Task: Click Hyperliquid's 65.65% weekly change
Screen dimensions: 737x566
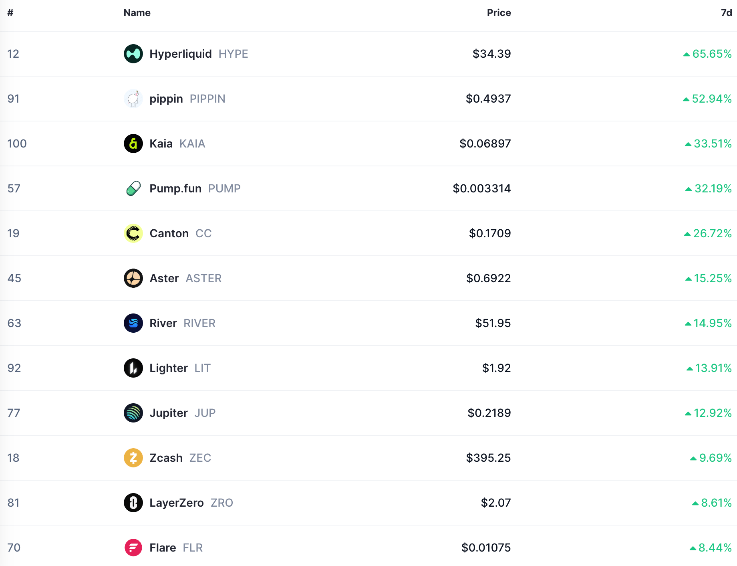Action: click(x=711, y=54)
